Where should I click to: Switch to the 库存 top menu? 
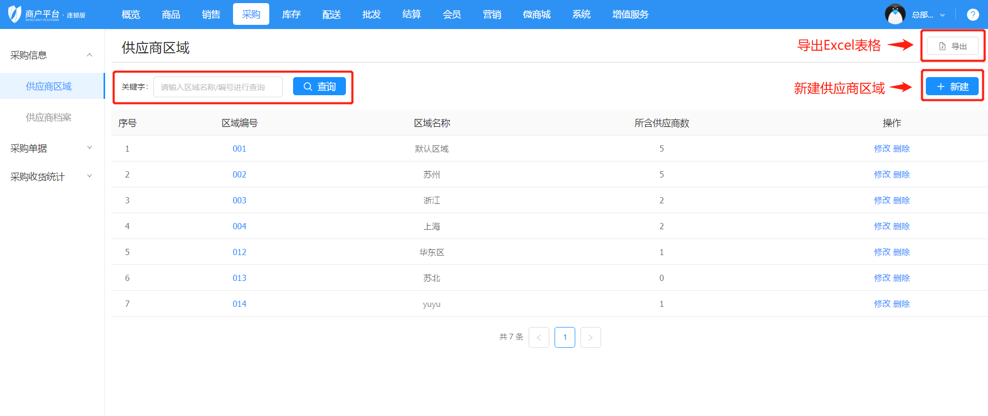point(291,14)
